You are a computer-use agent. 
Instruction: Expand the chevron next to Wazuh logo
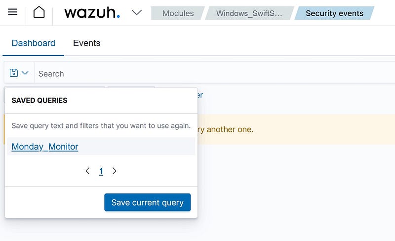137,12
